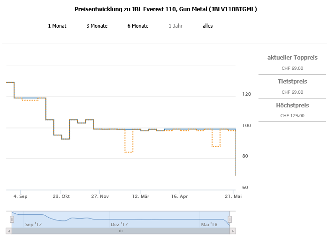
Task: Click Sep '17 in the navigator
Action: 33,225
